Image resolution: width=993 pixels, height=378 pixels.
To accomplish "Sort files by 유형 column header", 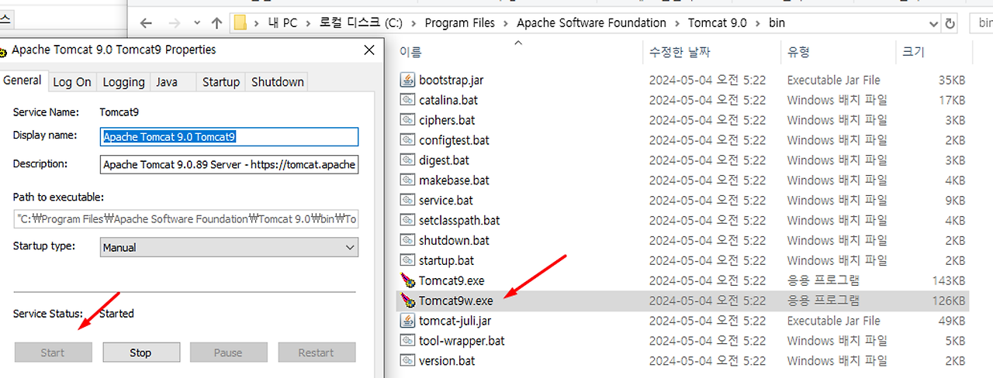I will 798,53.
